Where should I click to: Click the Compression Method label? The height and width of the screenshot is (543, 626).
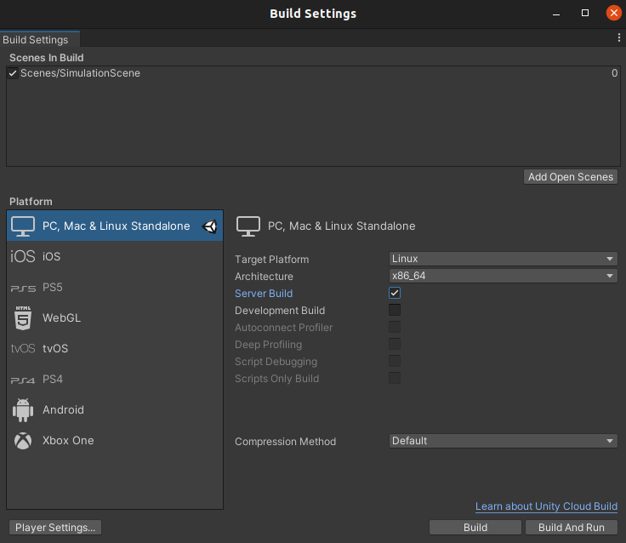click(x=285, y=442)
